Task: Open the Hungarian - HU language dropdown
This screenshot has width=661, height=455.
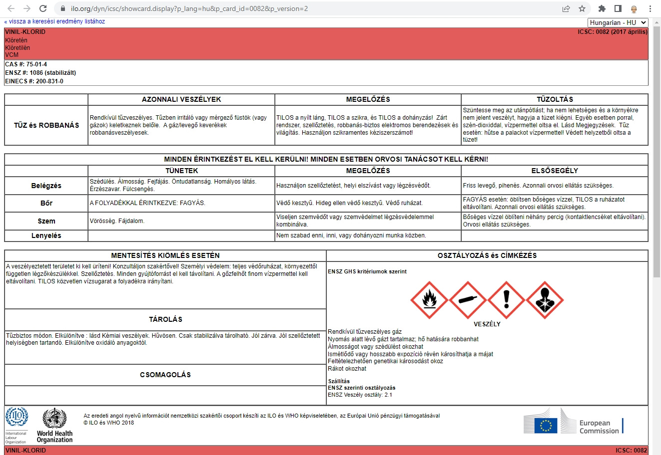Action: 618,22
